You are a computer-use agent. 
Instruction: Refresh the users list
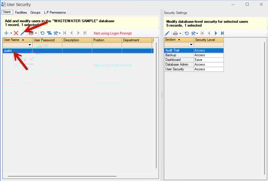point(42,33)
